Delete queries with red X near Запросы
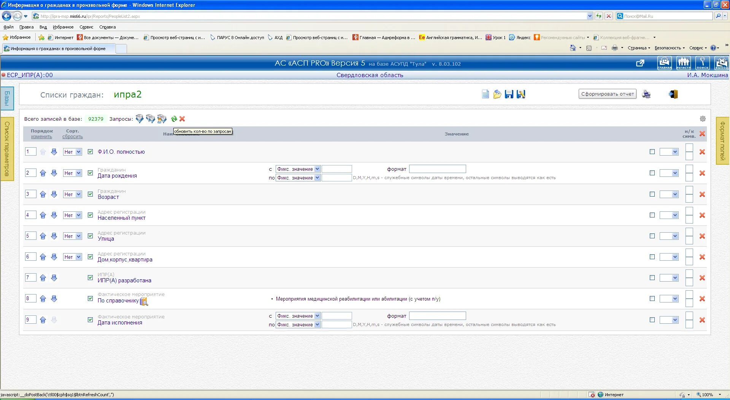The width and height of the screenshot is (730, 400). pyautogui.click(x=182, y=119)
